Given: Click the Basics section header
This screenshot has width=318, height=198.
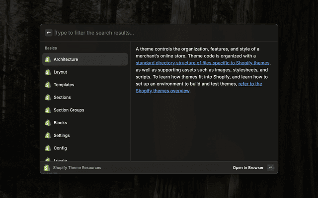Looking at the screenshot, I should pos(51,48).
